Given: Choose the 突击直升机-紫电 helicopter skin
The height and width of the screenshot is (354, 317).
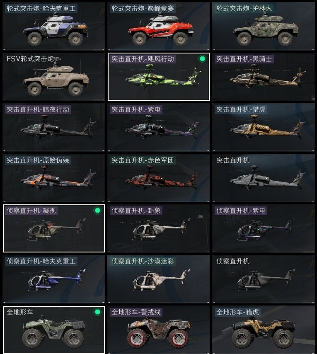Looking at the screenshot, I should (x=159, y=127).
